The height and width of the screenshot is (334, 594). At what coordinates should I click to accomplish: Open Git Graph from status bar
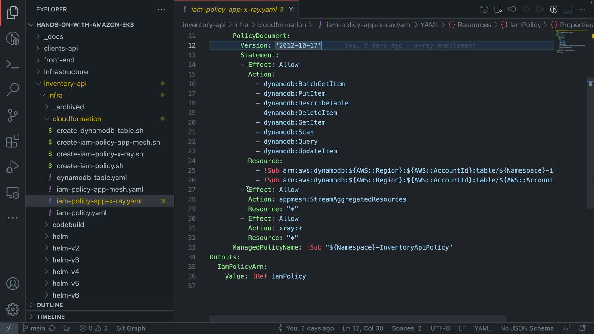tap(130, 328)
